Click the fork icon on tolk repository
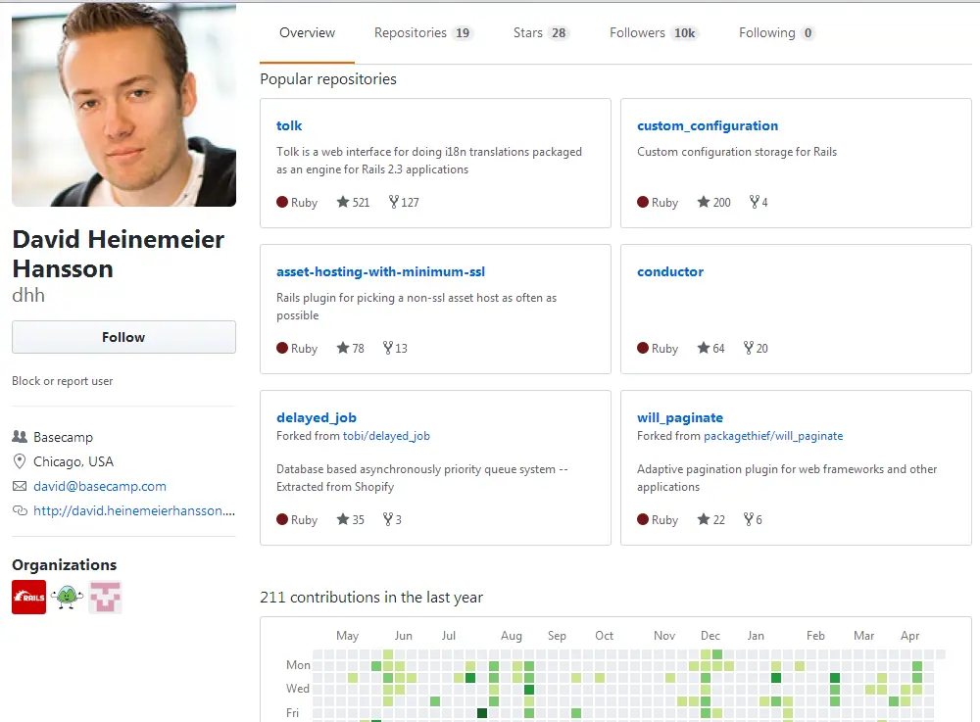 point(394,203)
